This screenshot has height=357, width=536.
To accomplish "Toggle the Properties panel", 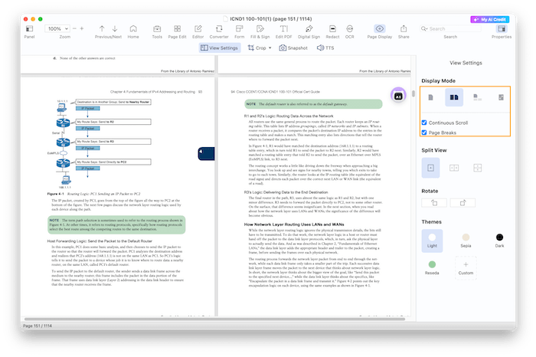I will click(x=502, y=31).
